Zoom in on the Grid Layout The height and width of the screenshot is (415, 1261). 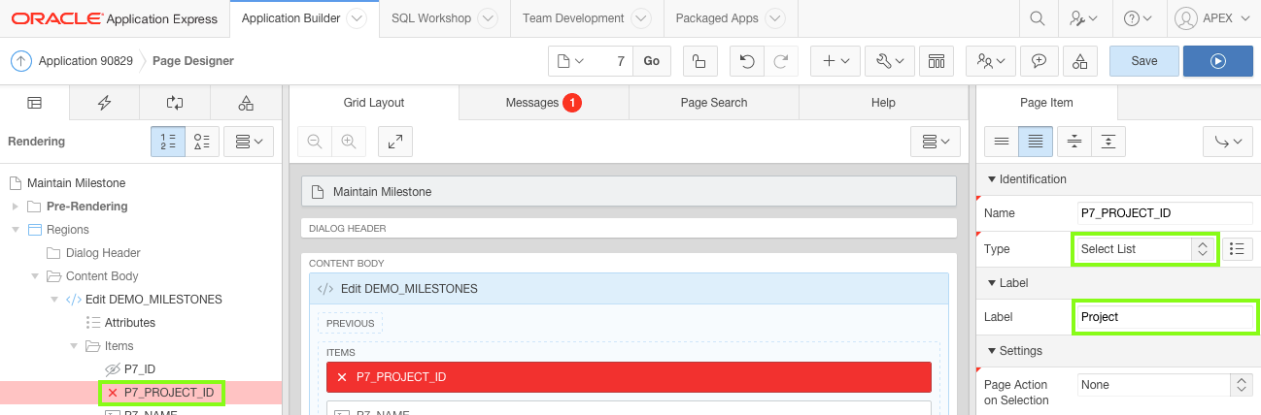click(348, 142)
